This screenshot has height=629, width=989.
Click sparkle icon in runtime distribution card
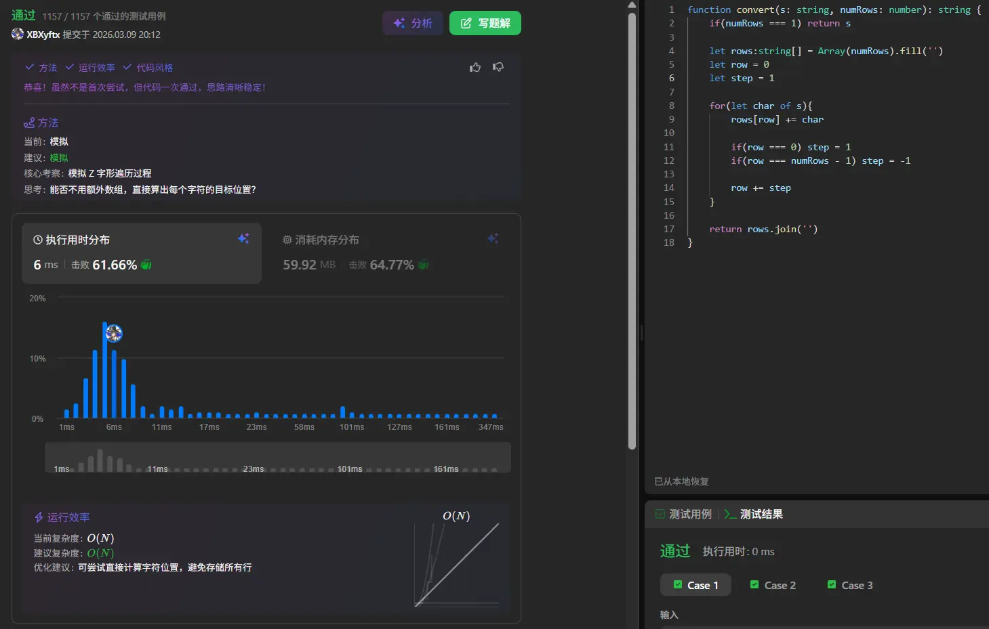click(243, 239)
